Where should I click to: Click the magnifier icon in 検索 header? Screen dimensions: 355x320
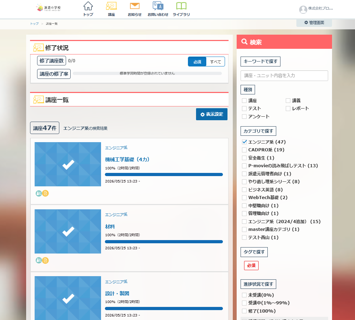click(244, 42)
